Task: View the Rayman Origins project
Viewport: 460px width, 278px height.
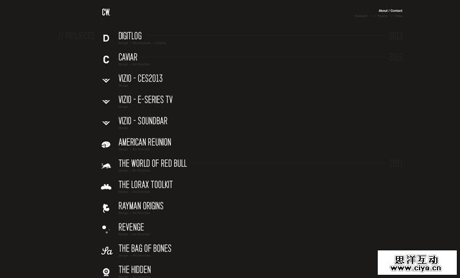Action: [141, 205]
